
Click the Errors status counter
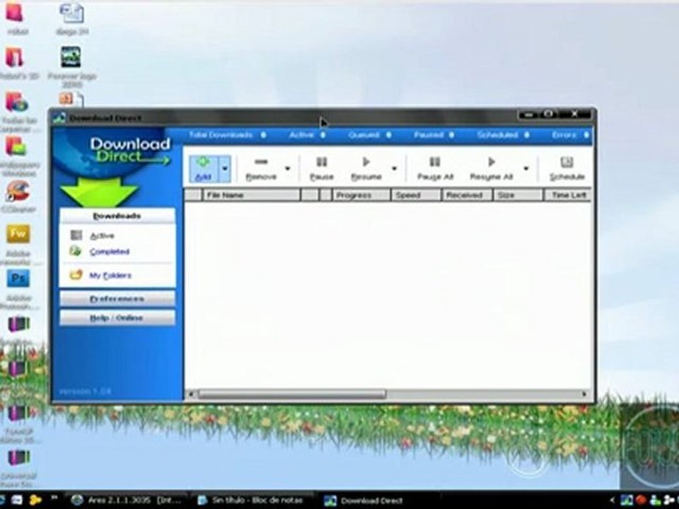tap(570, 135)
